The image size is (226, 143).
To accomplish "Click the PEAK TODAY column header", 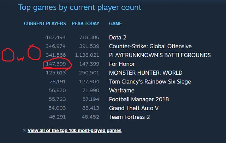I will click(85, 24).
